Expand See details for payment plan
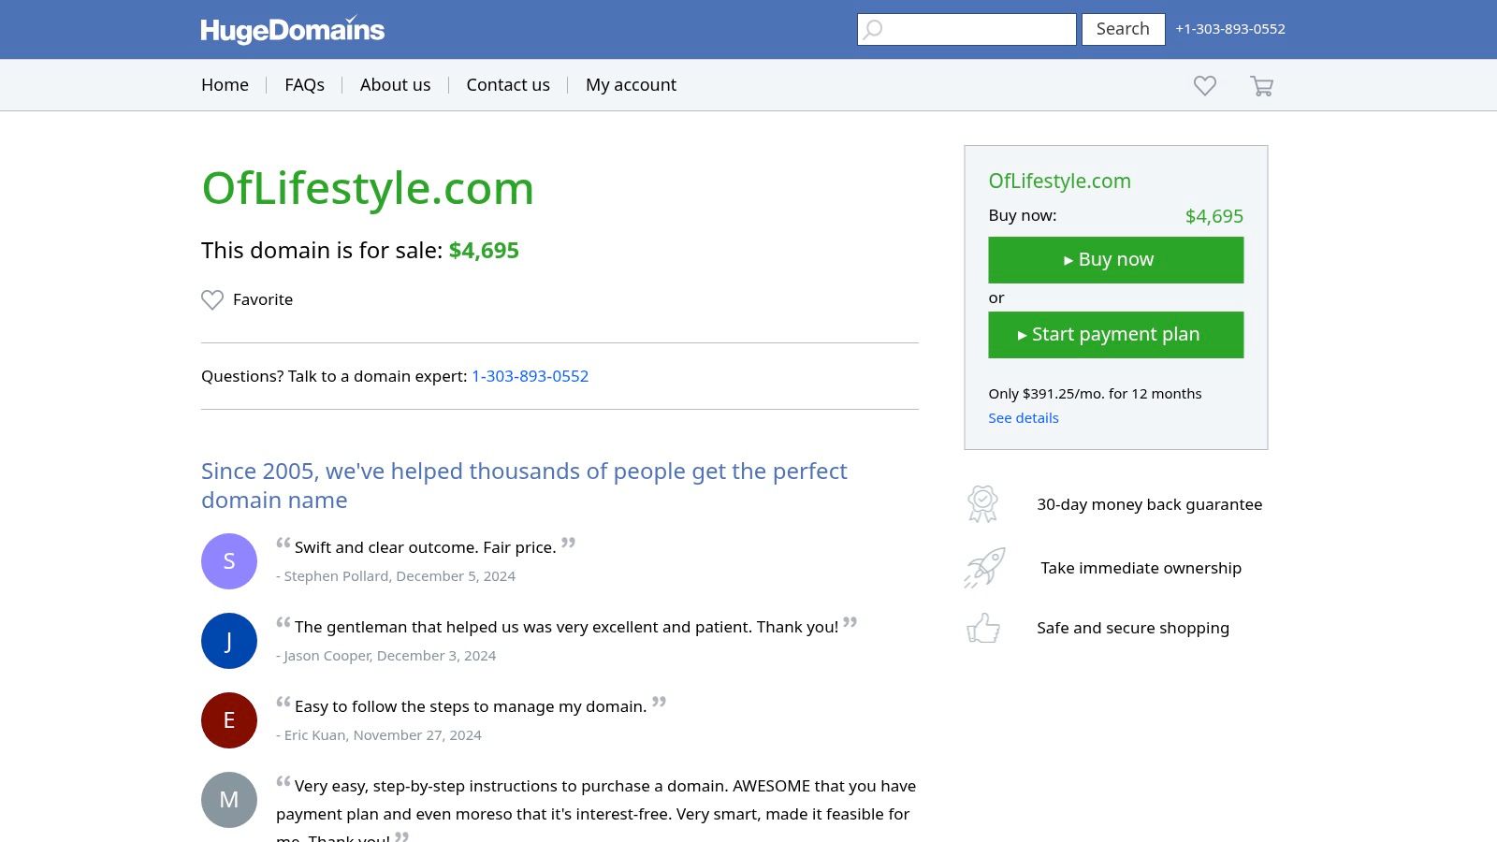 (1024, 418)
